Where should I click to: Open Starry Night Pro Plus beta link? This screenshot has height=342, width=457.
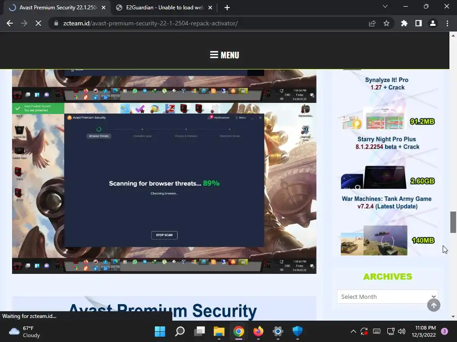click(x=387, y=143)
